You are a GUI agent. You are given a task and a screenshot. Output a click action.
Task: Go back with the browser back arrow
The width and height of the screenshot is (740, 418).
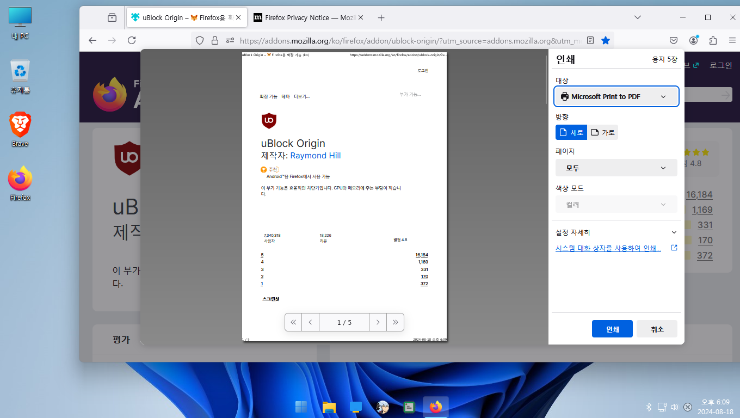pos(92,40)
